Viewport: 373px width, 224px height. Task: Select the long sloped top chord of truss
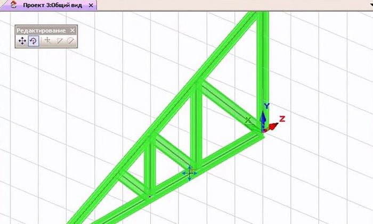point(176,104)
